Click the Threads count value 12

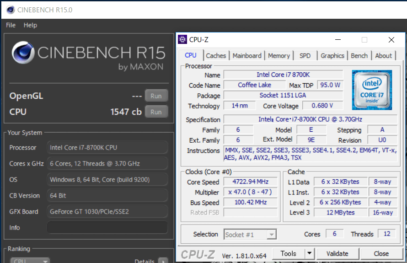387,234
